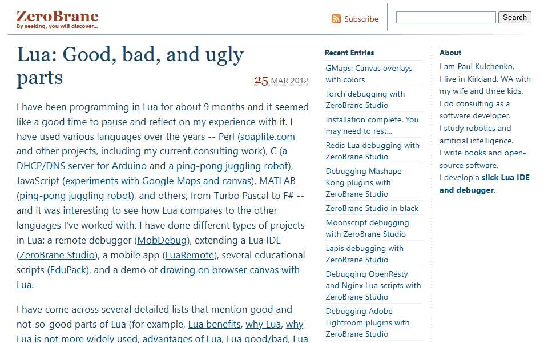548x343 pixels.
Task: Open Moonscript debugging with ZeroBrane Studio
Action: pyautogui.click(x=367, y=228)
